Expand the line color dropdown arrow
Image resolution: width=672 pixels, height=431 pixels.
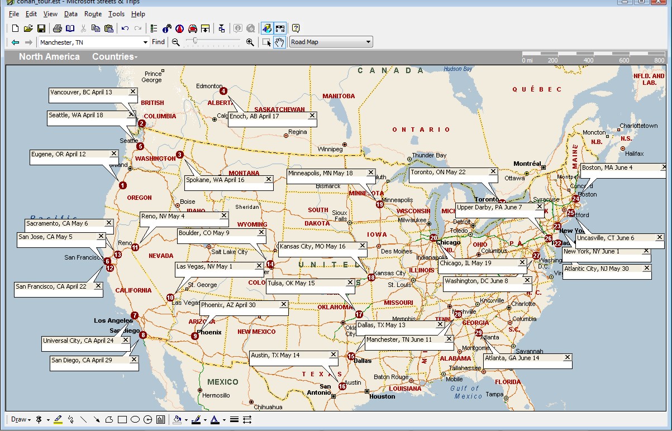tap(205, 420)
